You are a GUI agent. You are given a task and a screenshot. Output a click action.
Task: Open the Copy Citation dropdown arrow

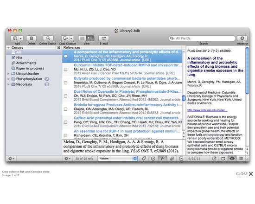tap(71, 38)
